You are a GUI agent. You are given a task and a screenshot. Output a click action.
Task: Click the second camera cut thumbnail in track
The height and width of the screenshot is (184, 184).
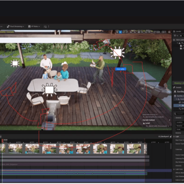tap(15, 149)
